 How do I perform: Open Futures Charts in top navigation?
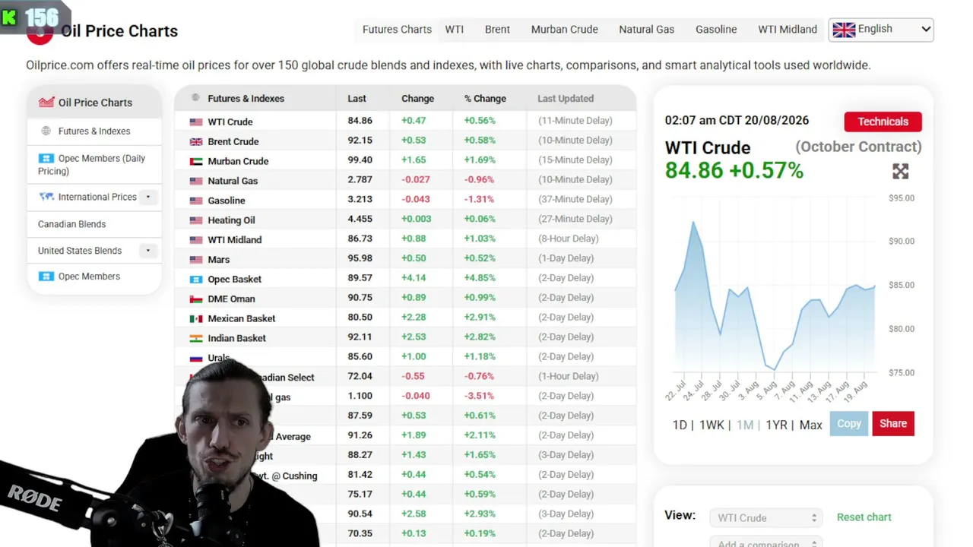(x=397, y=30)
